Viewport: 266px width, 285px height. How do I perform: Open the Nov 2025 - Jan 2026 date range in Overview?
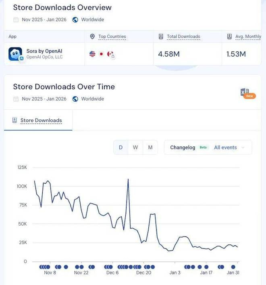click(x=44, y=20)
